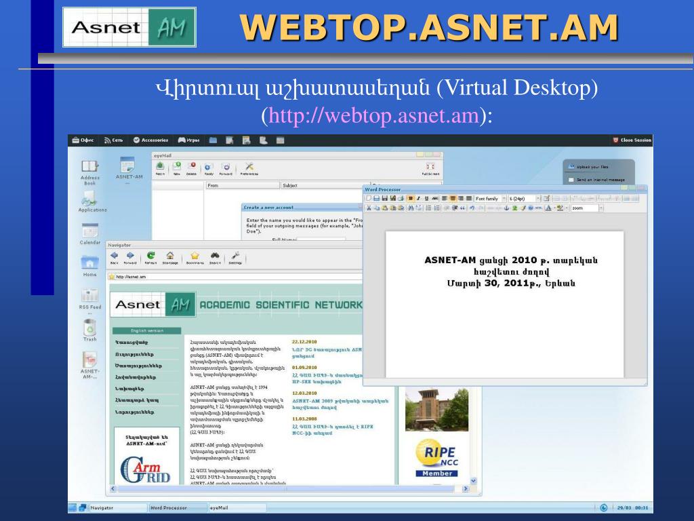Open the Trash desktop icon
The width and height of the screenshot is (694, 521).
[x=90, y=330]
